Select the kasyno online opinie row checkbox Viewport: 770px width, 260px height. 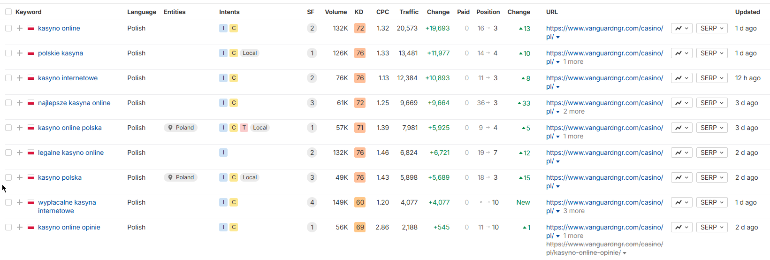8,227
